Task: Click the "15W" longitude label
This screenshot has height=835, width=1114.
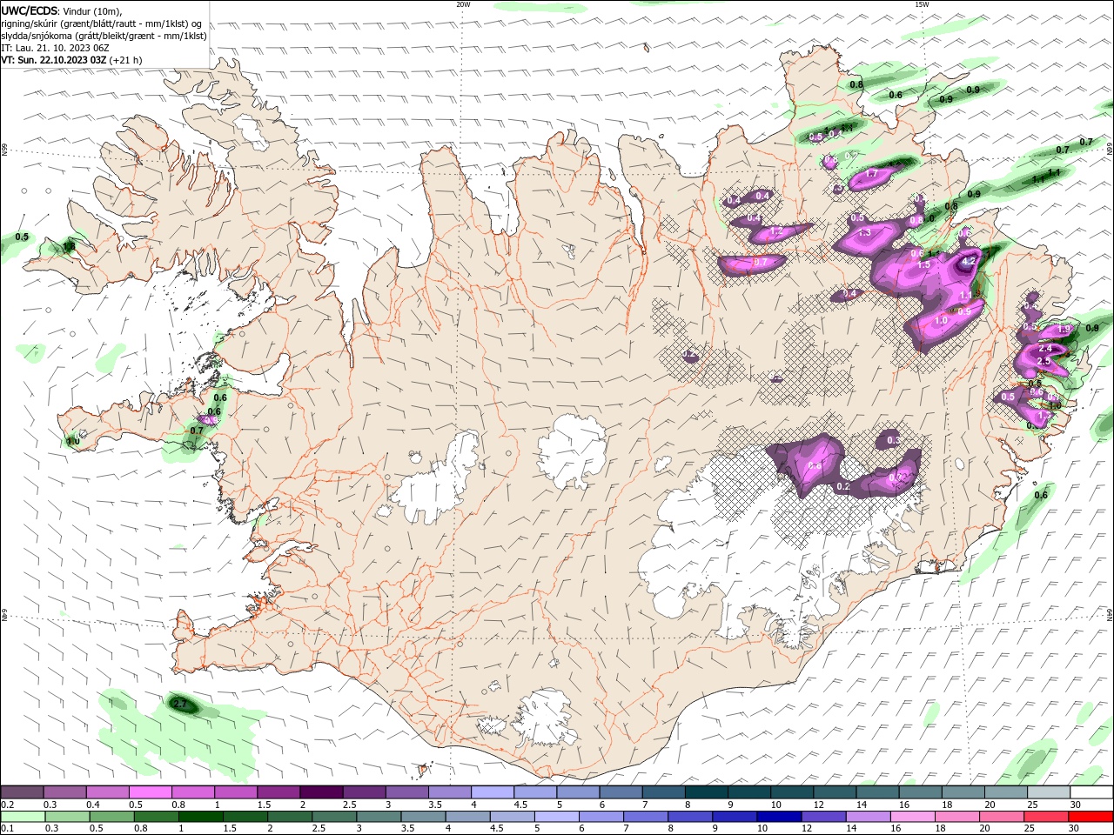Action: click(x=922, y=3)
